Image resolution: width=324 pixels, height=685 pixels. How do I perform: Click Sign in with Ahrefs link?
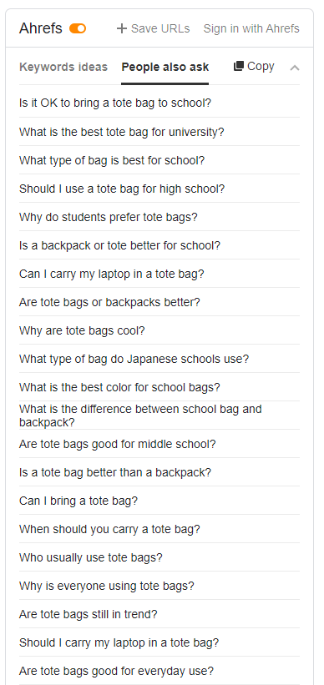tap(251, 29)
